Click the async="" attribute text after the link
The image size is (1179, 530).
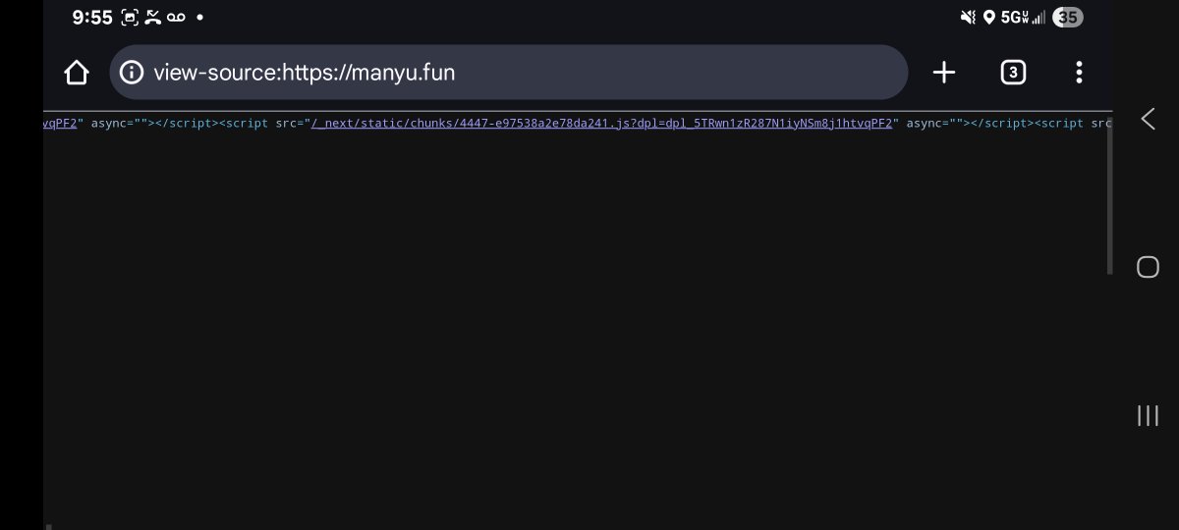pyautogui.click(x=933, y=124)
